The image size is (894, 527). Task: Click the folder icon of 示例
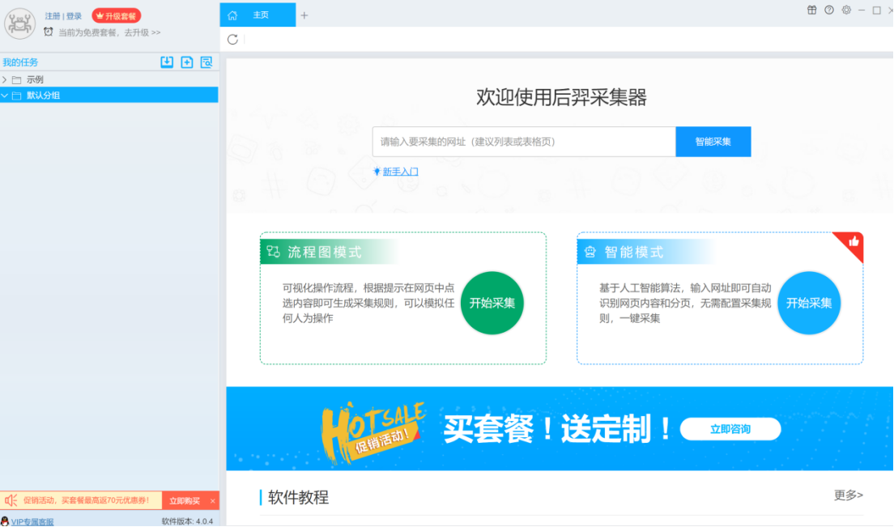[x=16, y=80]
